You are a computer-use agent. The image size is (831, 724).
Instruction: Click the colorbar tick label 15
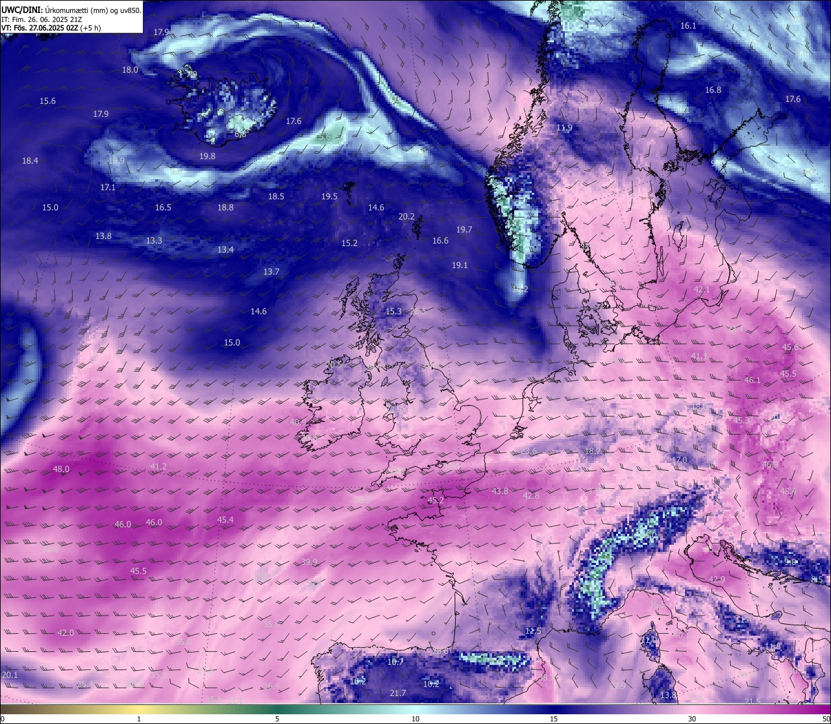tap(554, 719)
